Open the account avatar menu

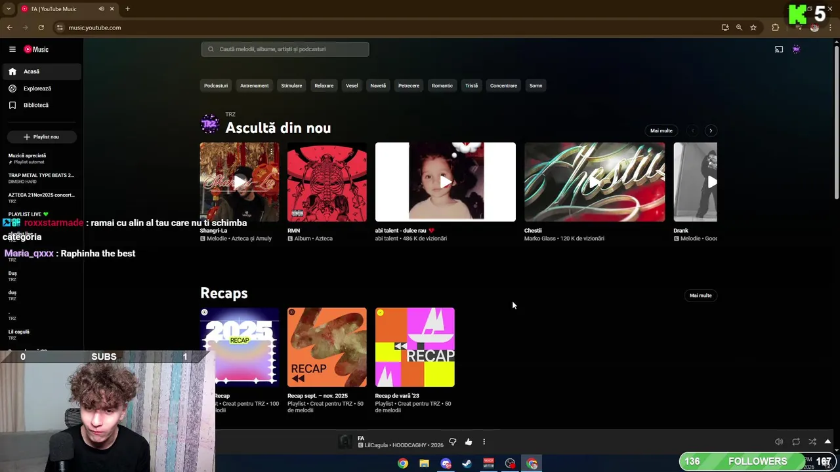(796, 49)
